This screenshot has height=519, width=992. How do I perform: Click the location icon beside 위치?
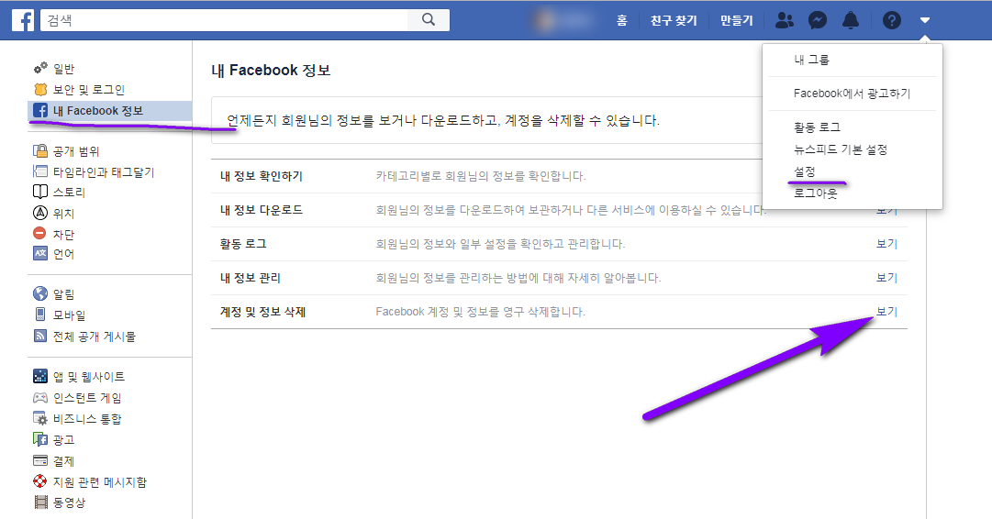click(40, 213)
